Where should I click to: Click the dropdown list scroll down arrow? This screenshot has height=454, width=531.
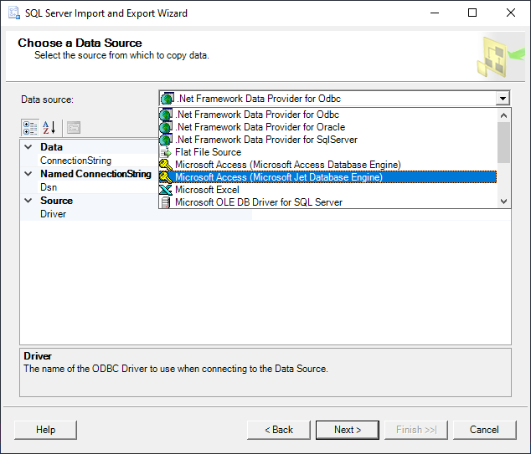pos(503,201)
